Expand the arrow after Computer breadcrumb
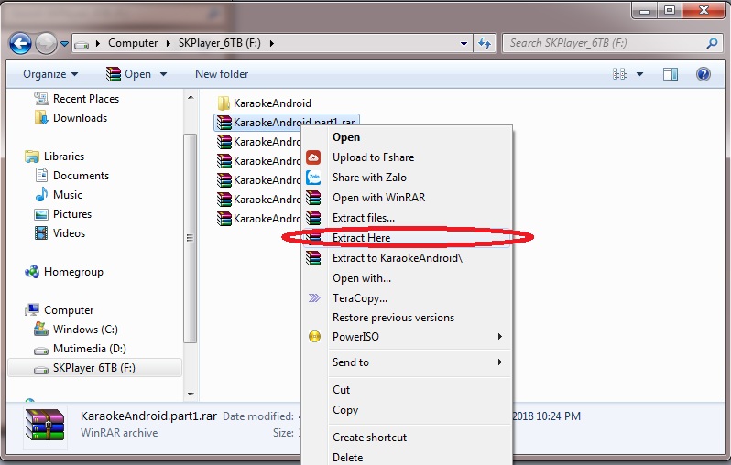 169,43
